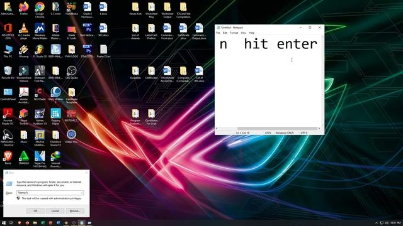Open the Notepad Edit menu
The height and width of the screenshot is (226, 403).
(225, 33)
